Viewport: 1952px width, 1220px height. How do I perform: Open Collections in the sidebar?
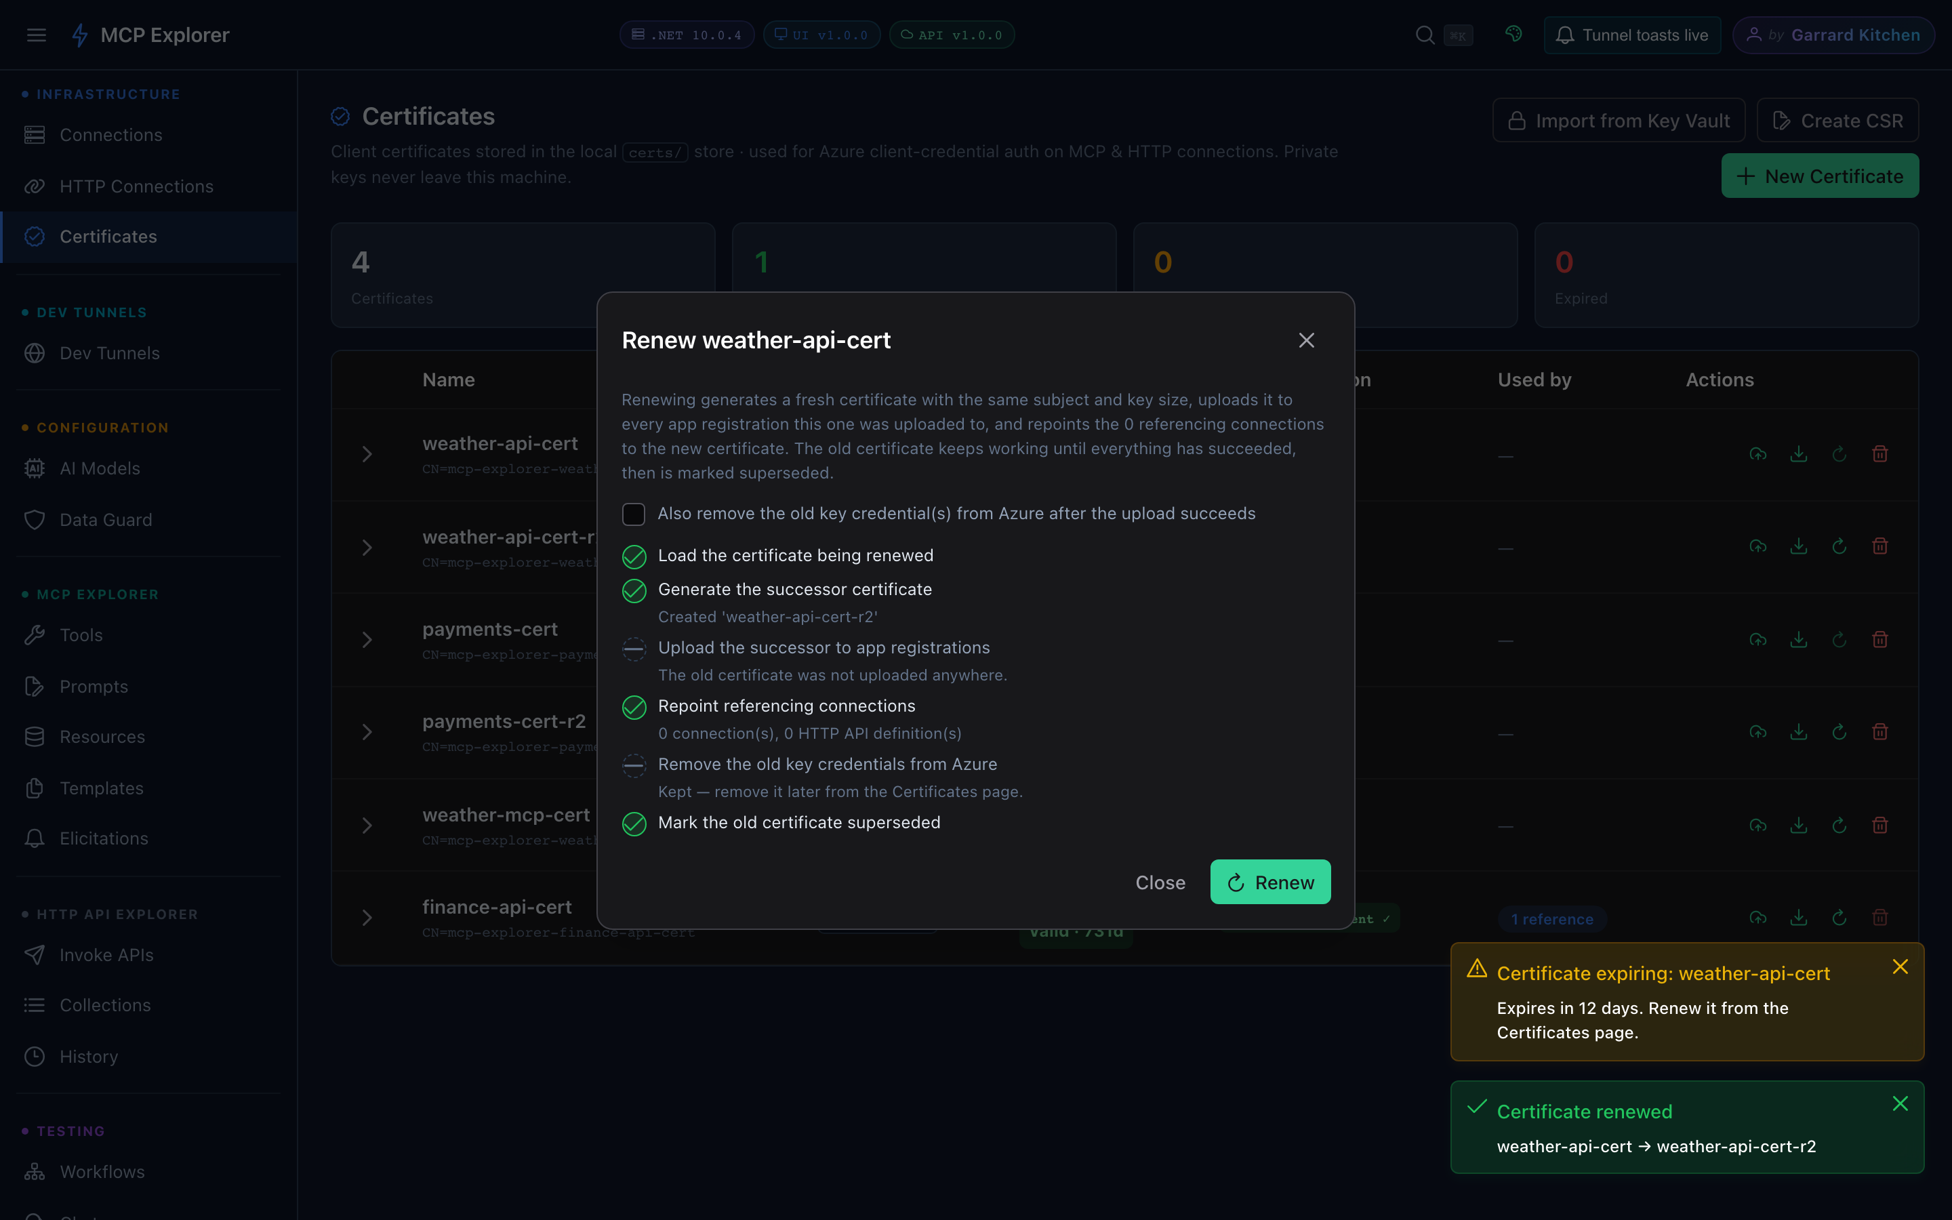click(x=149, y=1005)
